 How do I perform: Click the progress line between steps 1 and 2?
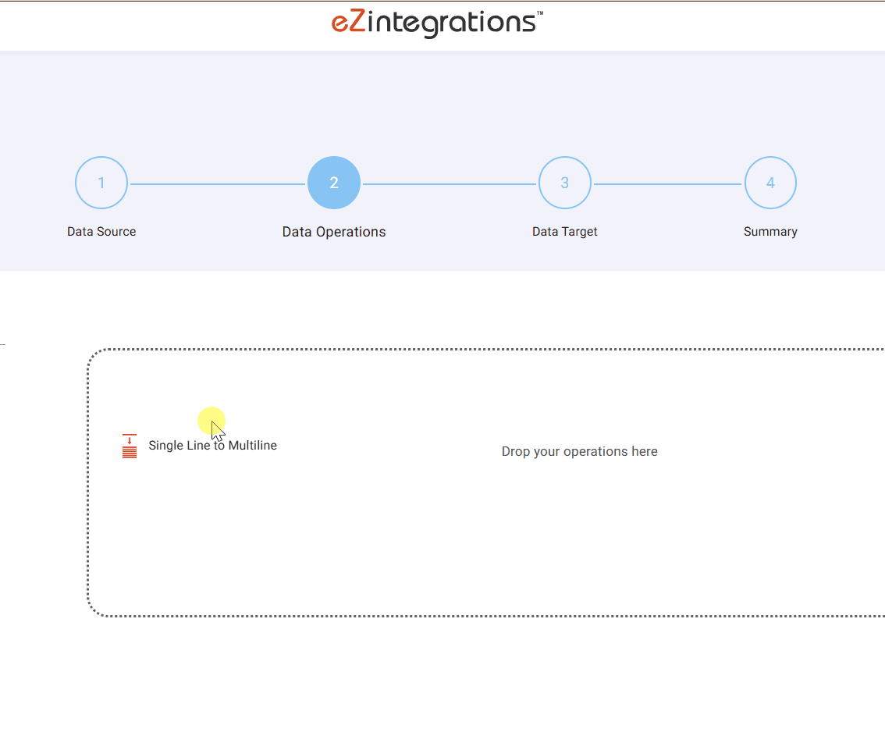click(217, 184)
